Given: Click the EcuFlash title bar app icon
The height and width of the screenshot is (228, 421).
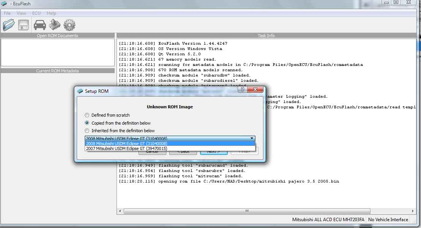Looking at the screenshot, I should click(x=4, y=3).
